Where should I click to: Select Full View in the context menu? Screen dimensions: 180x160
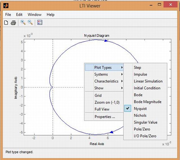(x=104, y=109)
